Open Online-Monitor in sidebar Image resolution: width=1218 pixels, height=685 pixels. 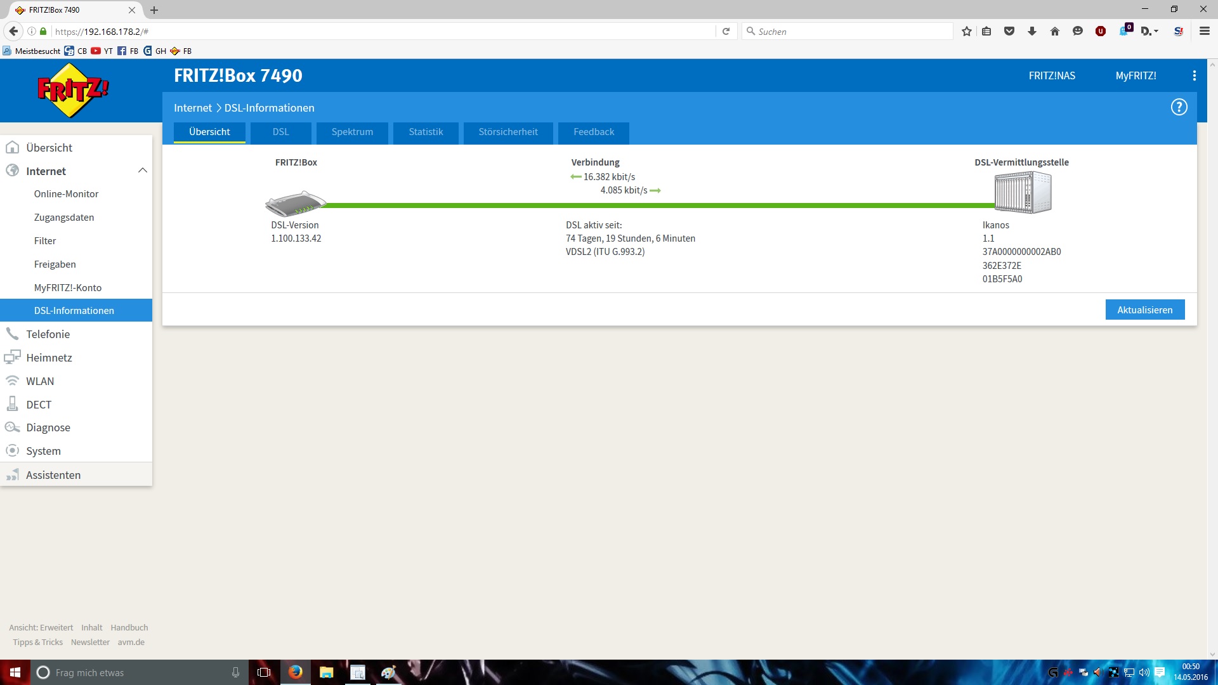[66, 194]
